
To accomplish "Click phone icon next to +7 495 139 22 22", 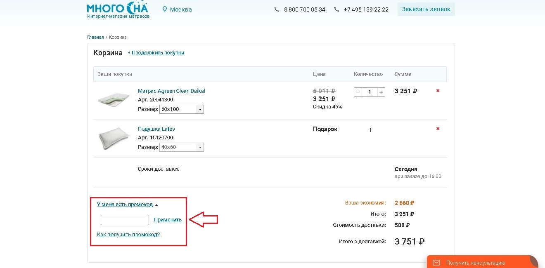I will coord(336,9).
